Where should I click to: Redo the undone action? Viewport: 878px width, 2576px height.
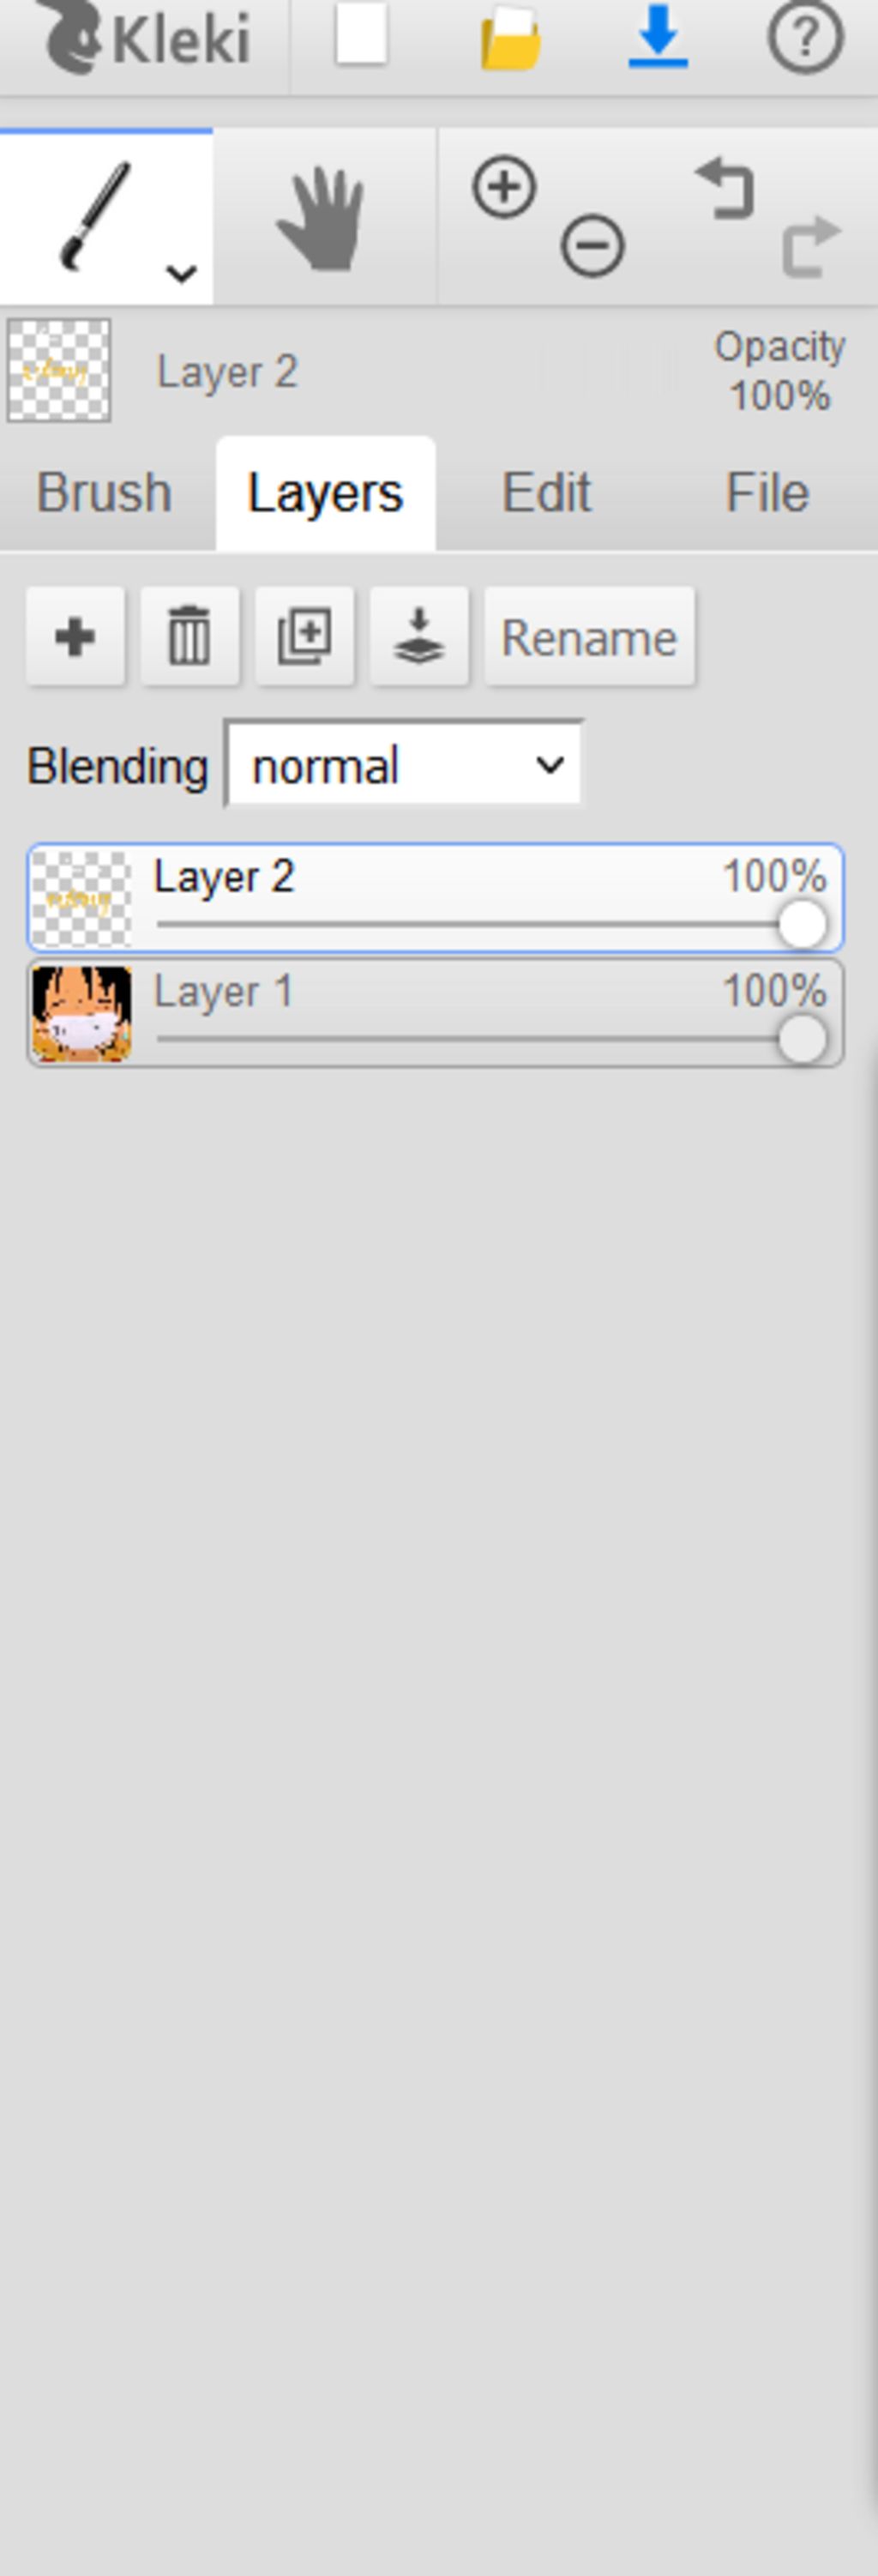click(x=811, y=246)
